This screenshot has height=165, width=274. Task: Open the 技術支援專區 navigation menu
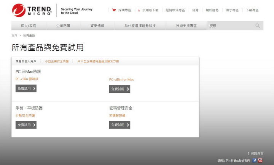[x=186, y=26]
